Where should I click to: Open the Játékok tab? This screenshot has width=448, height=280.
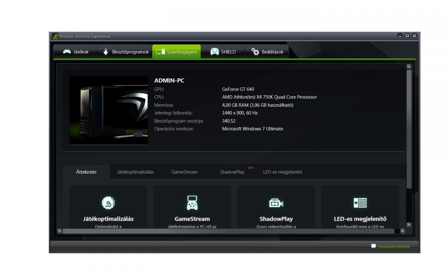tap(75, 52)
